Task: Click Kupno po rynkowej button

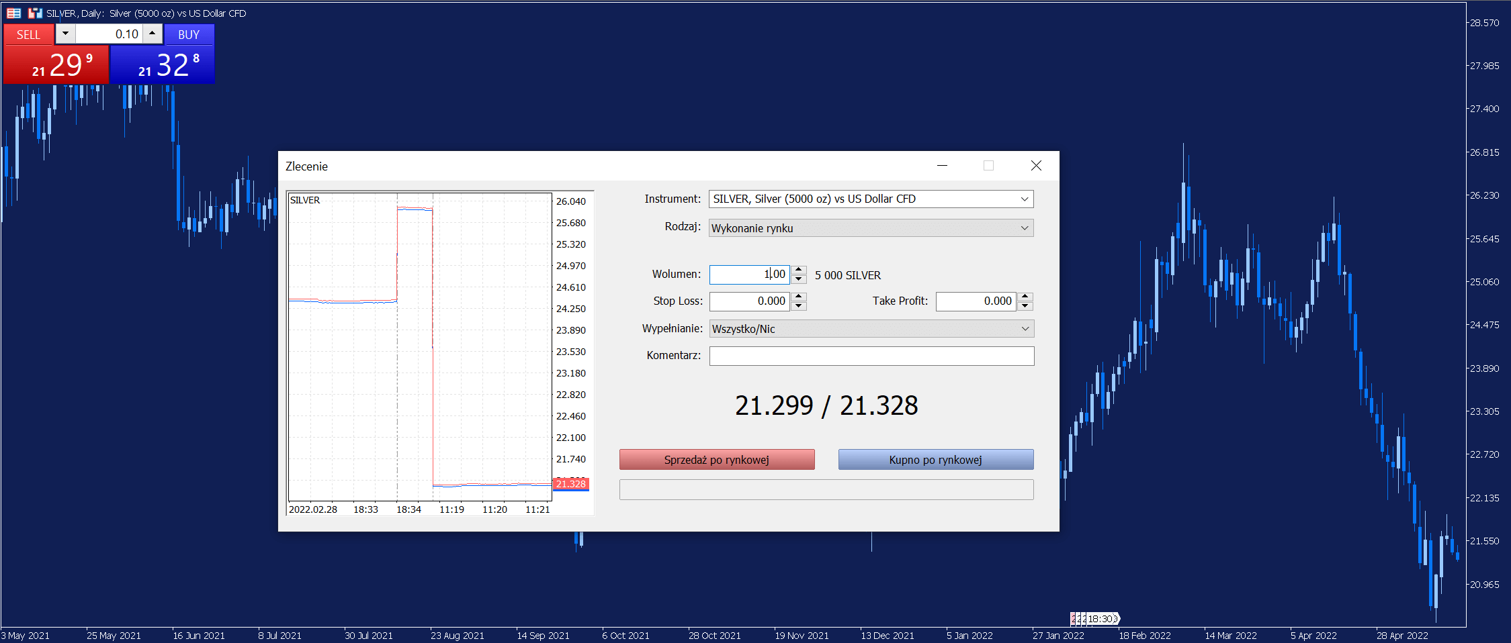Action: point(936,460)
